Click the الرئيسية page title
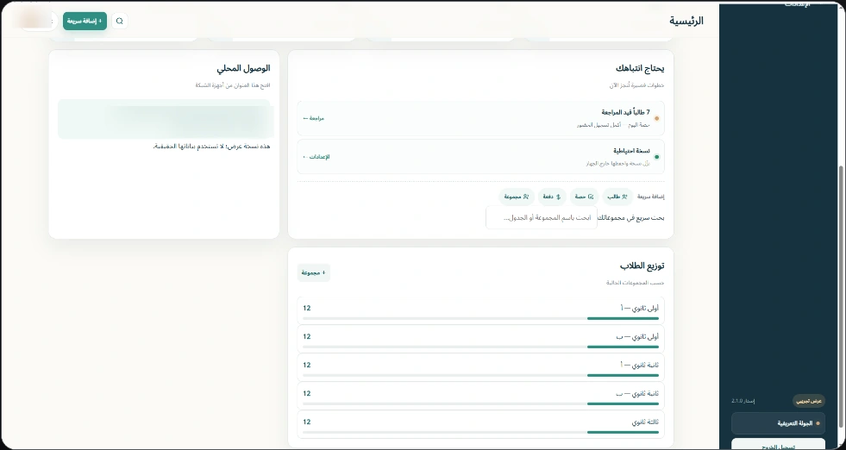This screenshot has width=846, height=450. (x=686, y=21)
